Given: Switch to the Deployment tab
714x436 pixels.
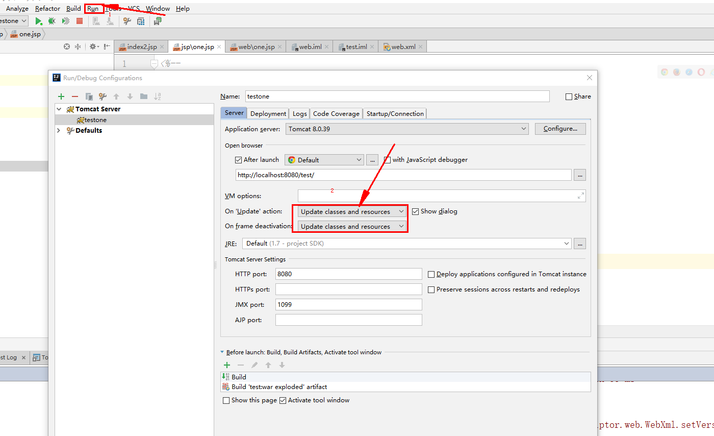Looking at the screenshot, I should click(268, 113).
